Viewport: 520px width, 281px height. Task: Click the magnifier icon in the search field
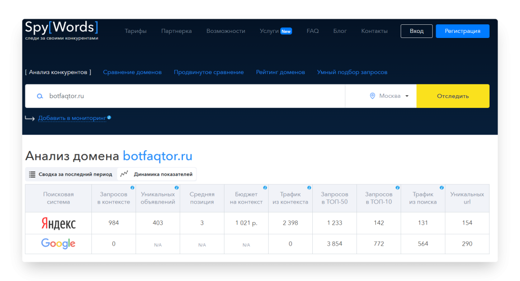click(40, 96)
